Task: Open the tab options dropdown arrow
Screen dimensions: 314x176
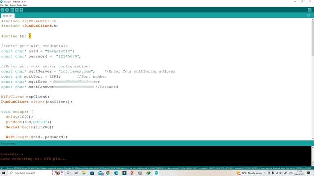Action: (309, 15)
